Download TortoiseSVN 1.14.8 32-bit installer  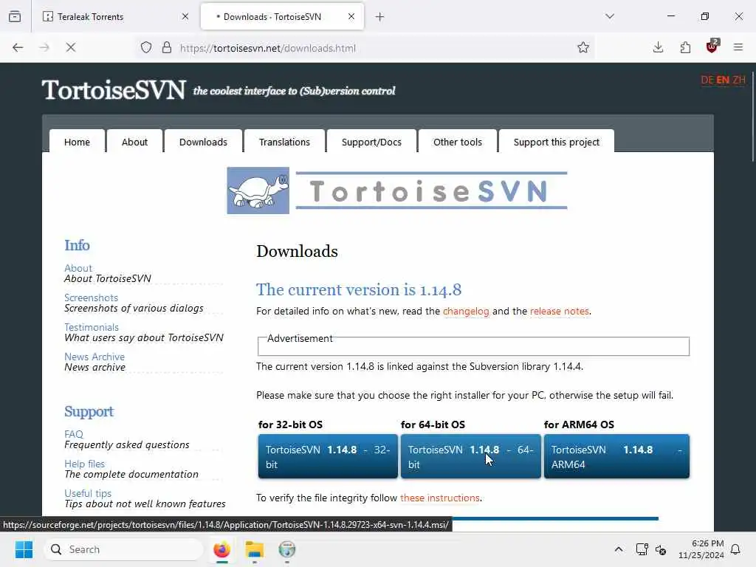(328, 456)
